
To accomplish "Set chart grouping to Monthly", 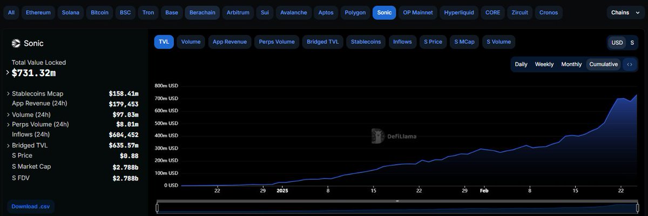I will pos(571,64).
